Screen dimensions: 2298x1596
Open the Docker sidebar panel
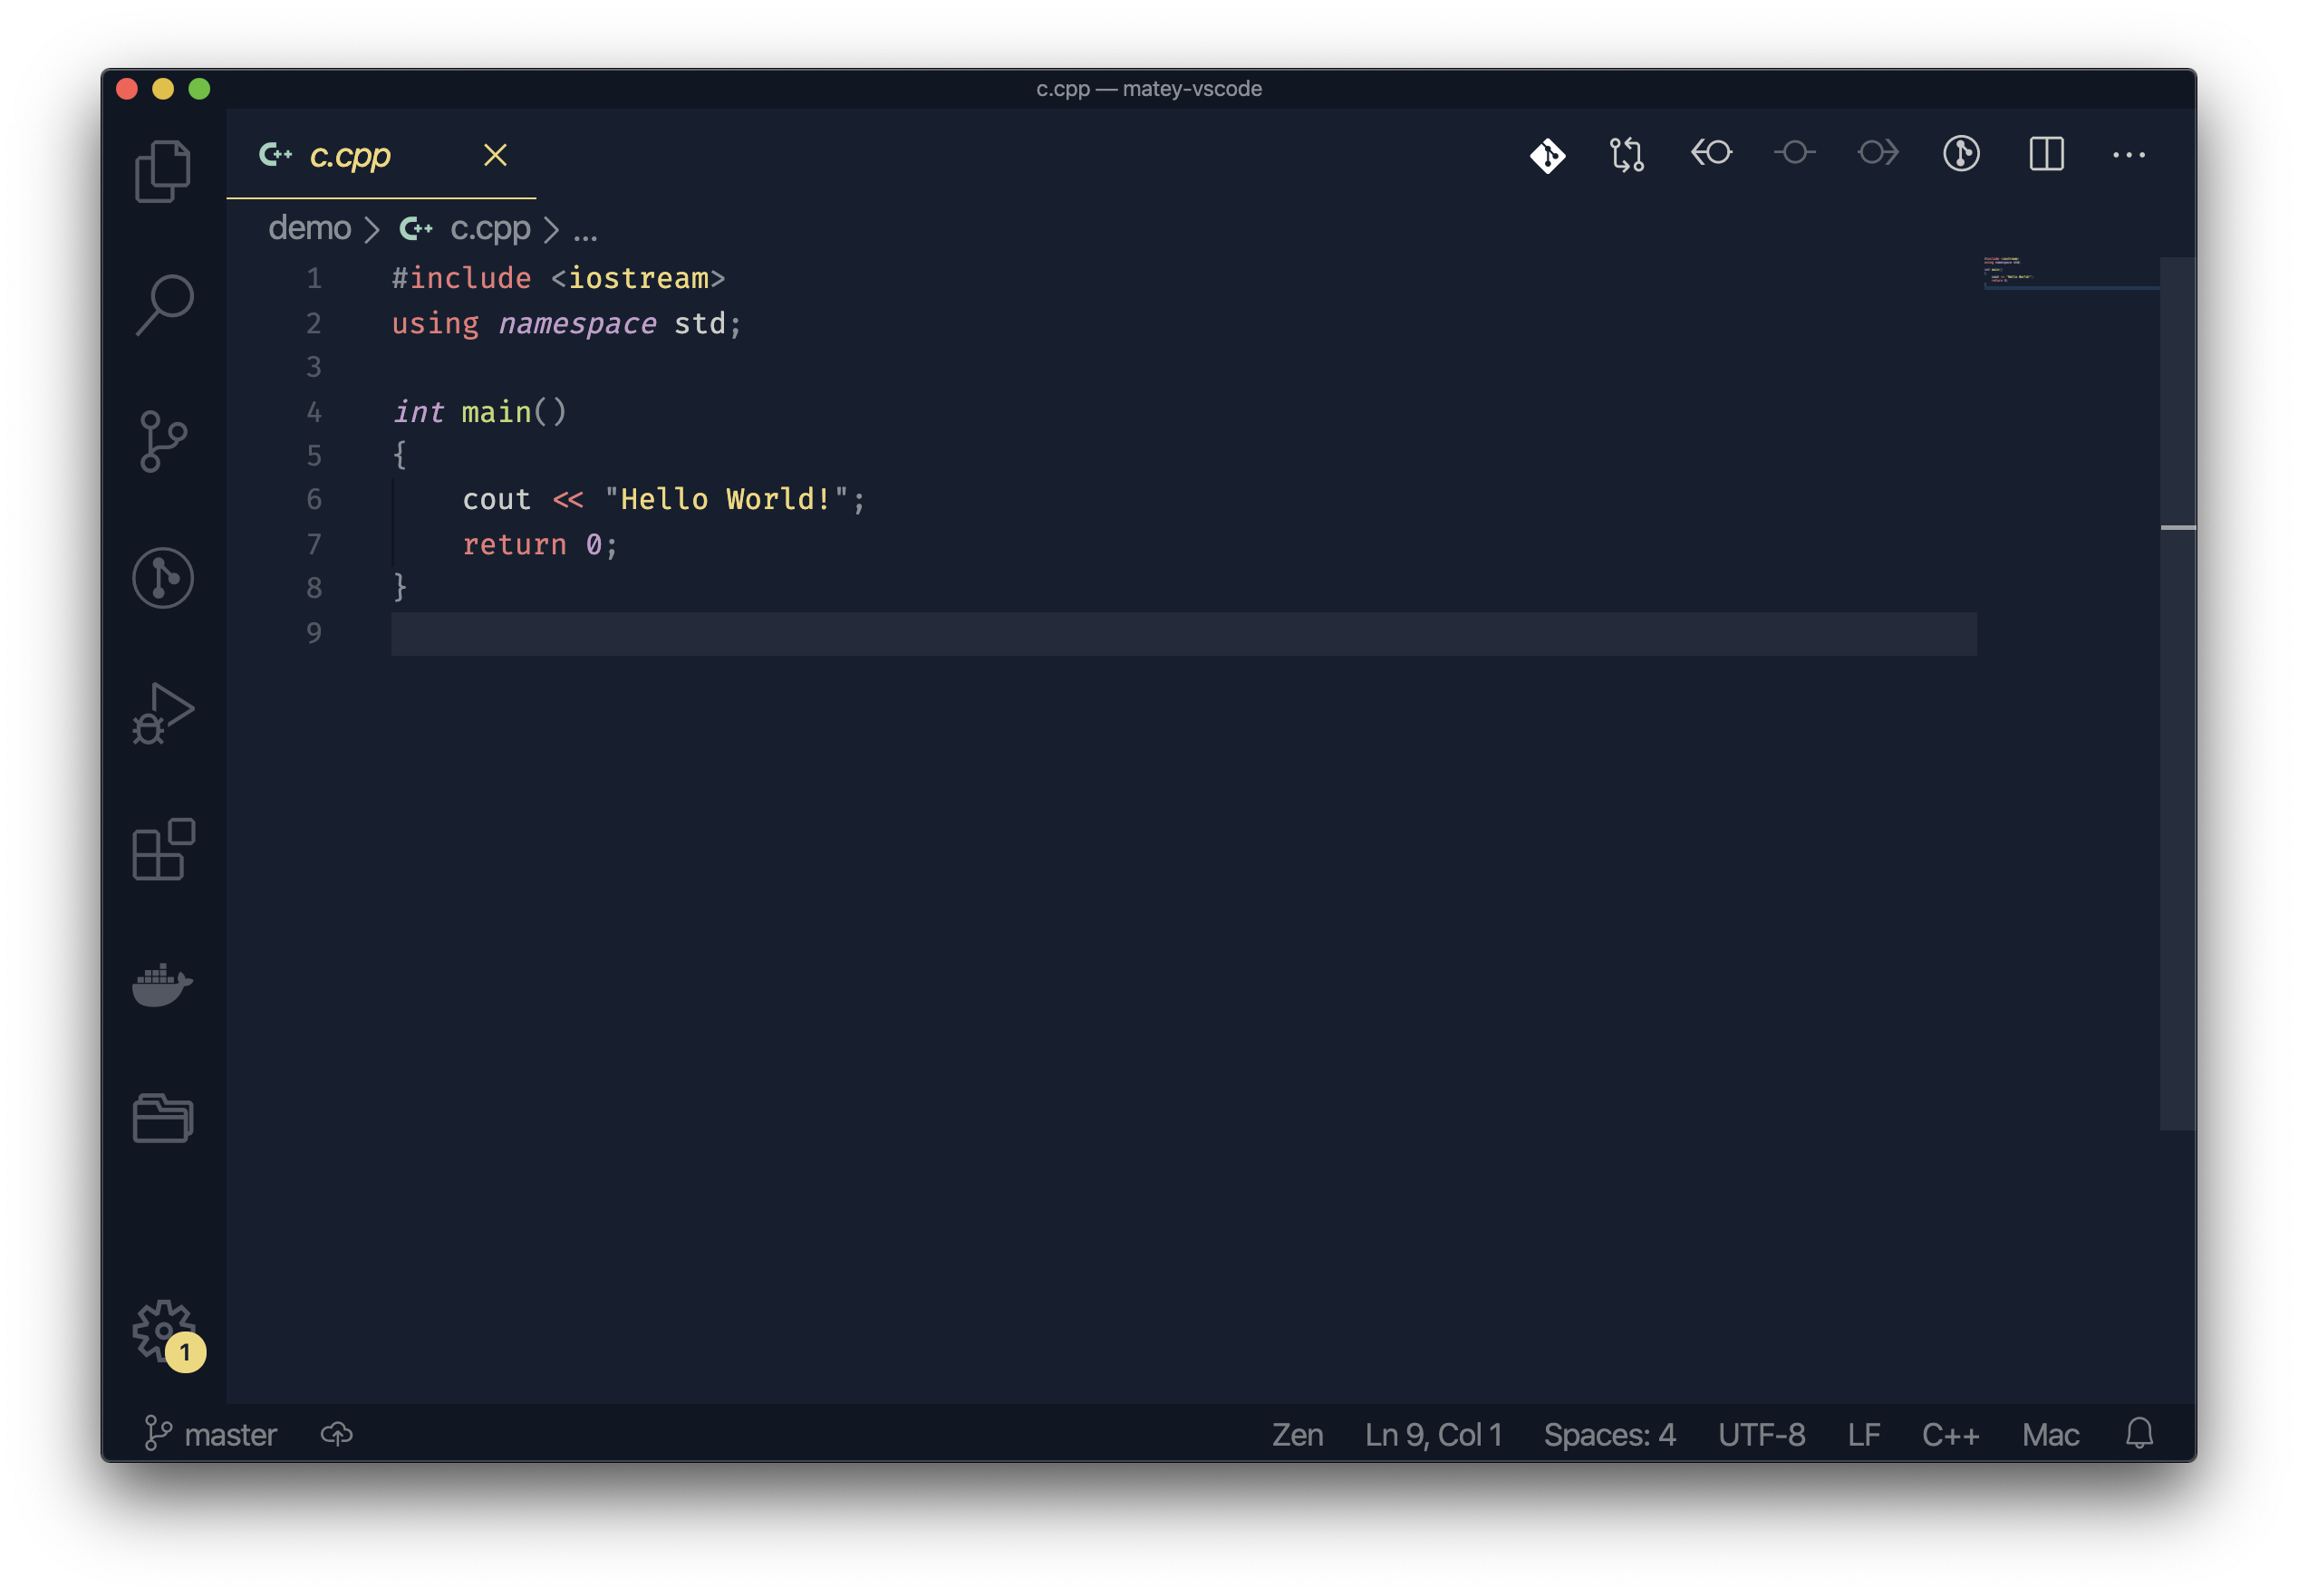pyautogui.click(x=163, y=985)
